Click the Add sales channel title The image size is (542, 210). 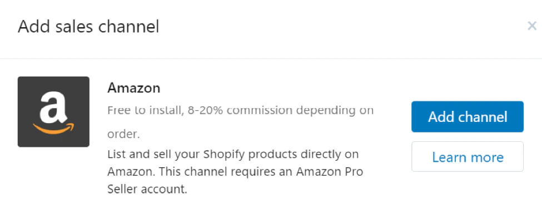pyautogui.click(x=88, y=27)
